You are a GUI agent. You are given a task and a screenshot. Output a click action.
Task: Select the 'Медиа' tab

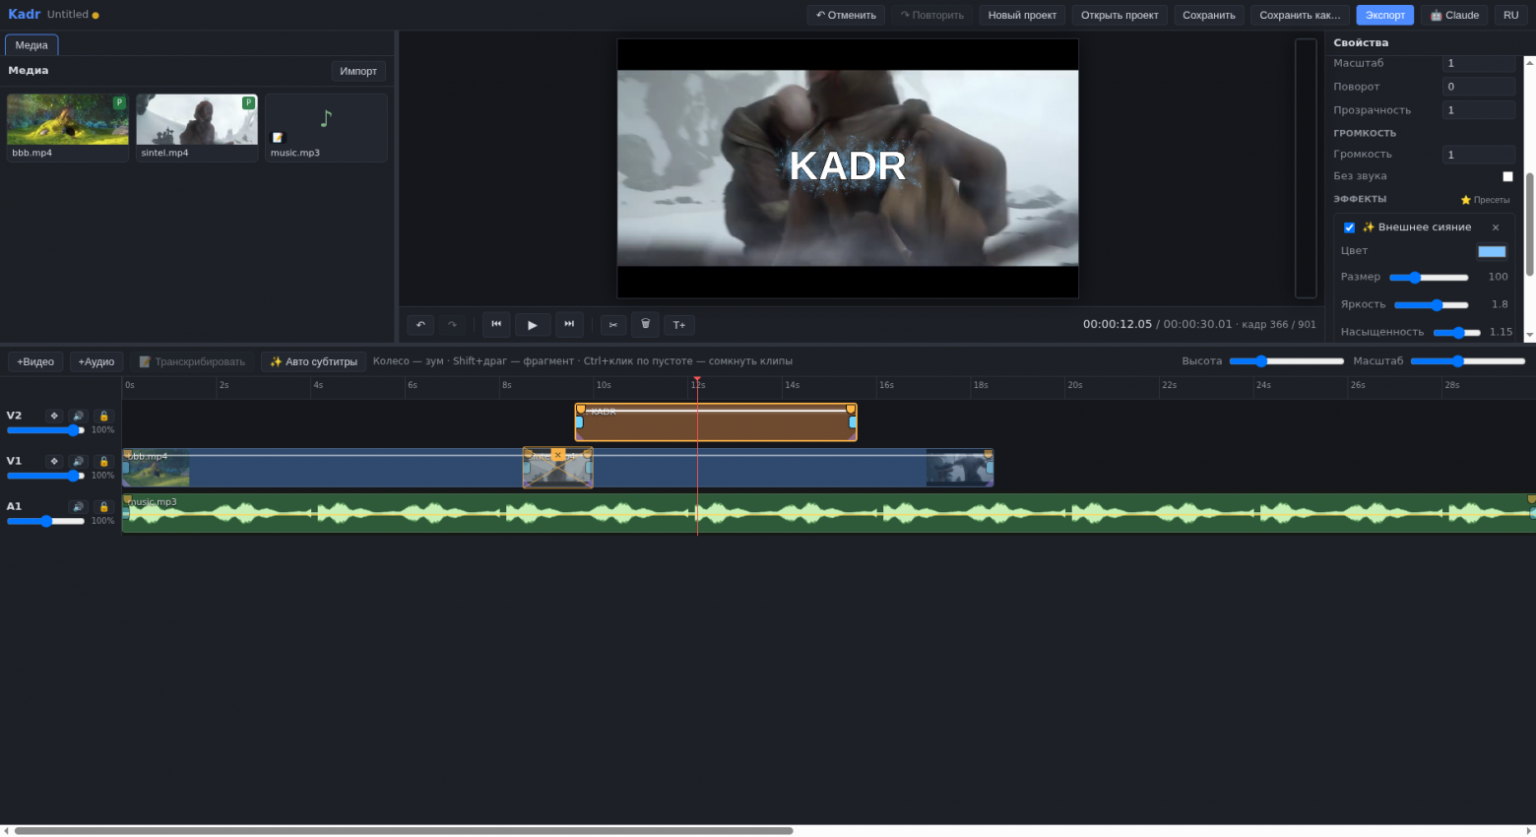pyautogui.click(x=32, y=45)
